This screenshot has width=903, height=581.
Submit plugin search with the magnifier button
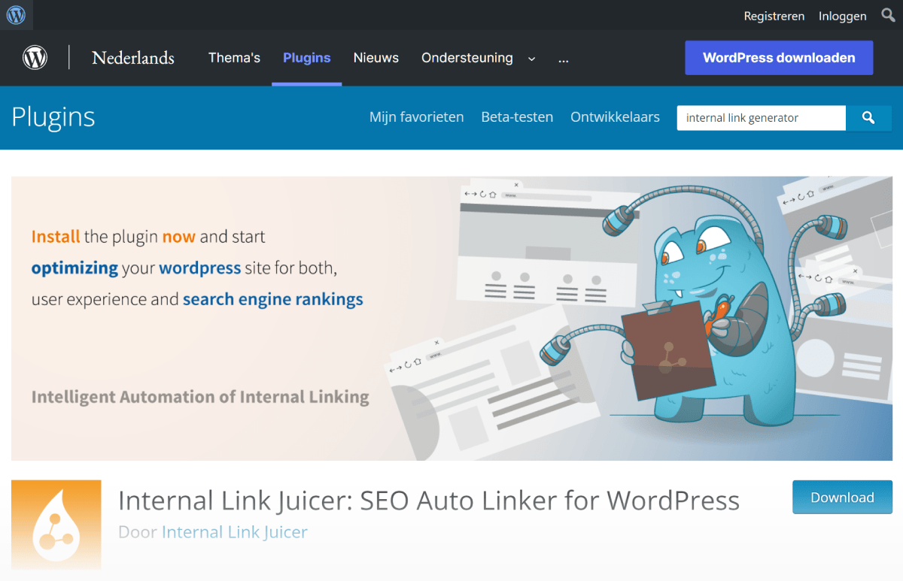click(x=869, y=118)
